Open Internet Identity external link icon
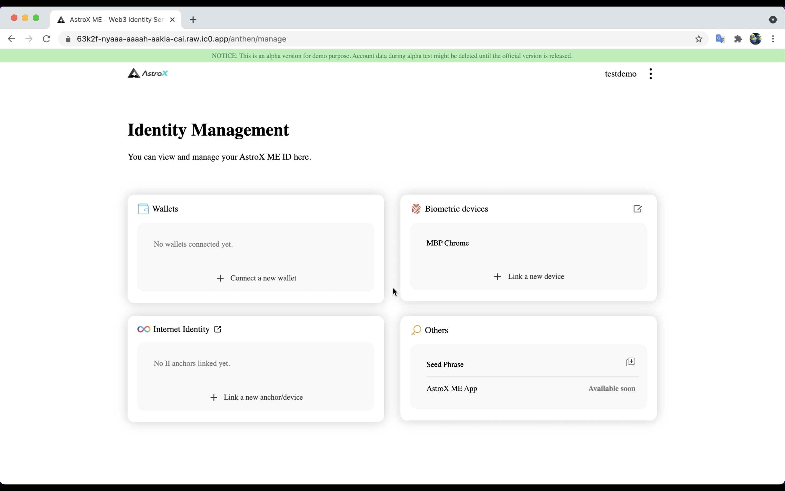Screen dimensions: 785x491 218,329
